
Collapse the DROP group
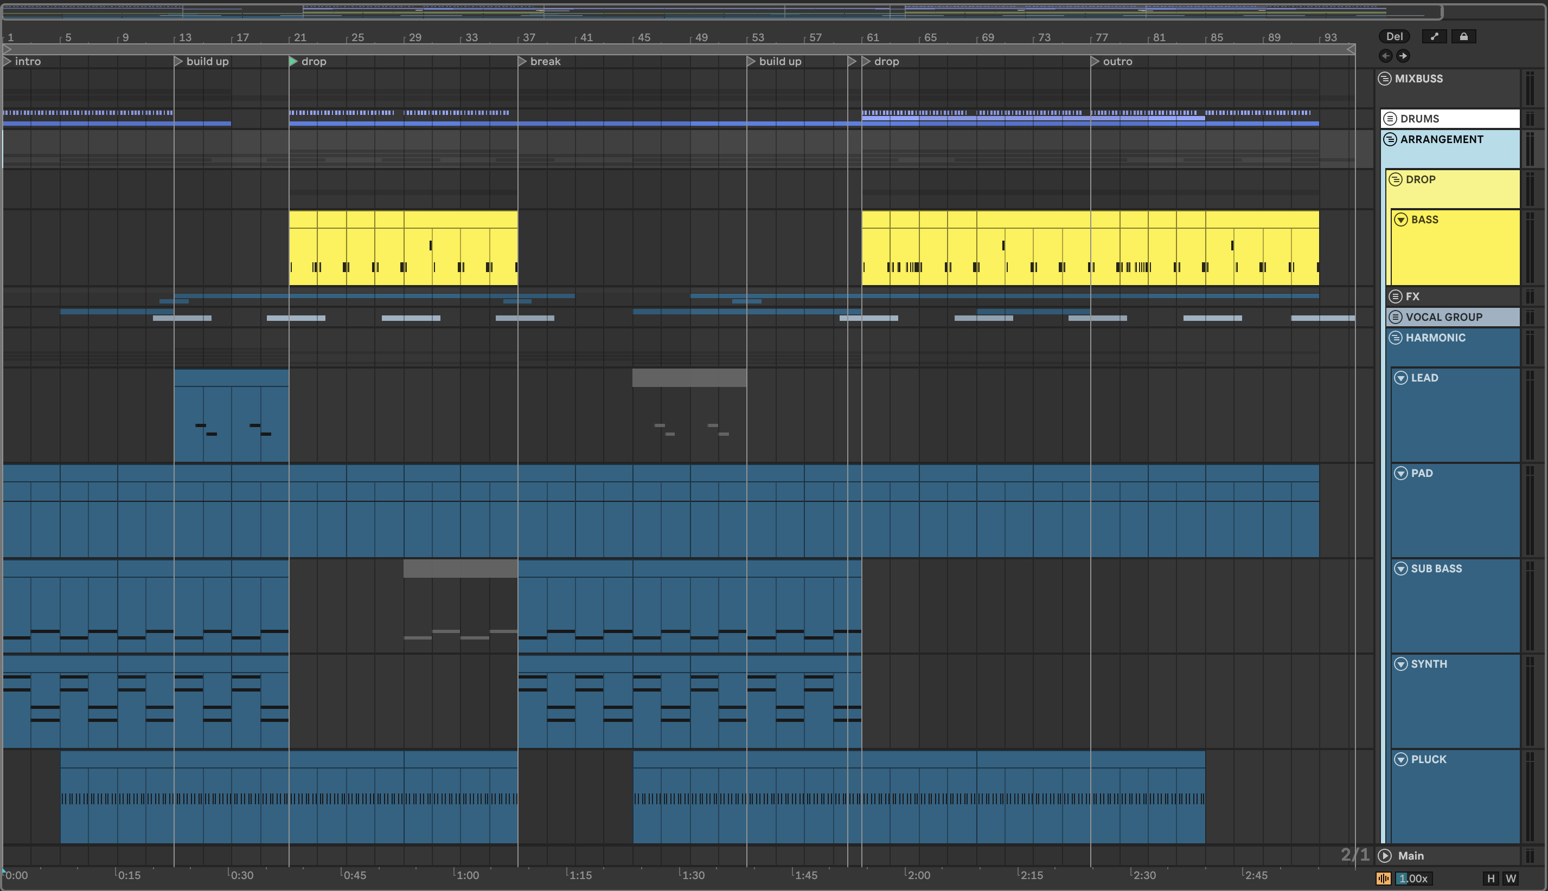[1396, 179]
